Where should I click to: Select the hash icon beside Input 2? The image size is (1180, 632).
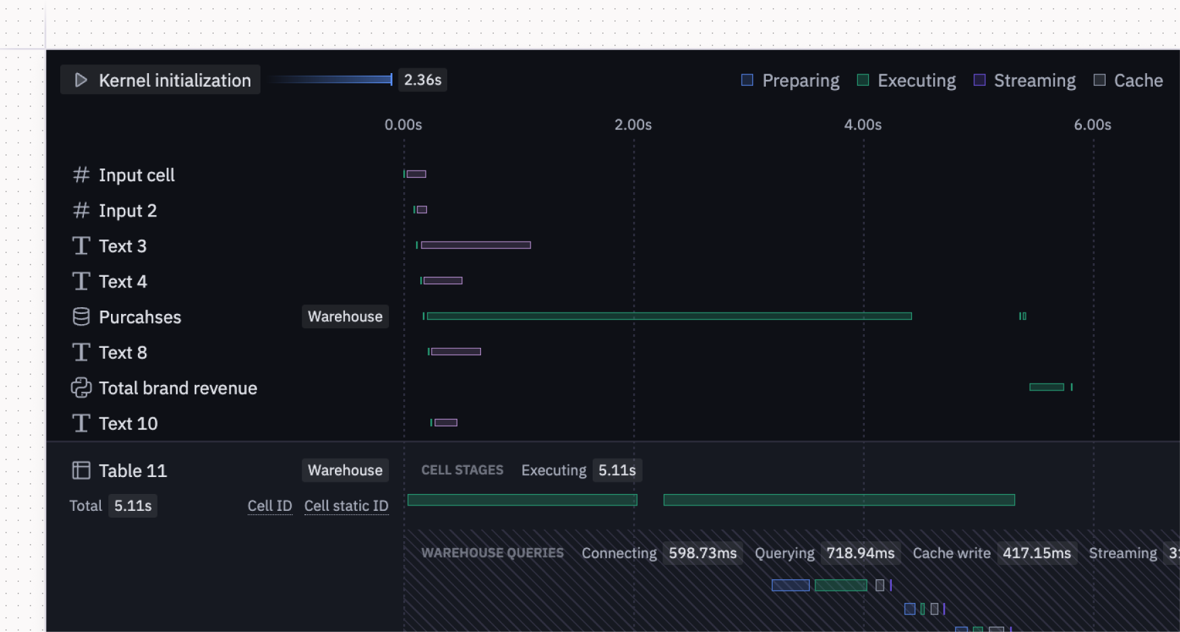[x=81, y=210]
